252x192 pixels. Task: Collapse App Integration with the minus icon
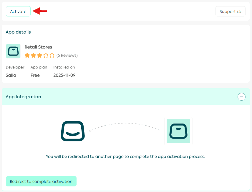pos(241,97)
